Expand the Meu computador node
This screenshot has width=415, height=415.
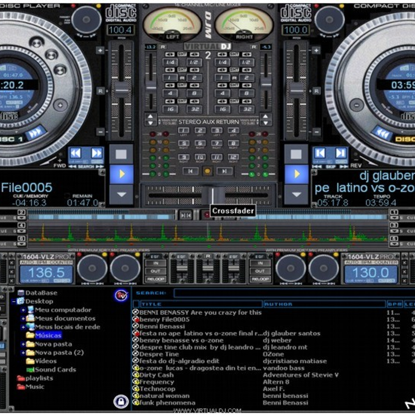click(x=23, y=310)
